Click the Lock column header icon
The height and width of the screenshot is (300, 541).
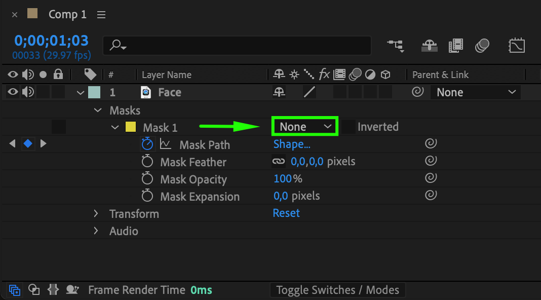point(58,74)
